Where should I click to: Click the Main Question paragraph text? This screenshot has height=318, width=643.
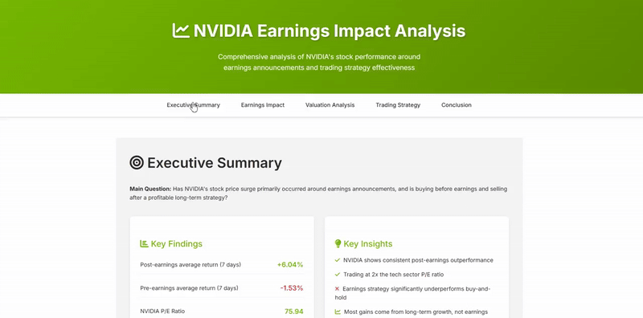pyautogui.click(x=318, y=193)
